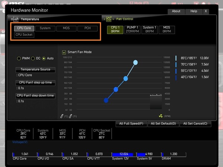Select System temperature tab
This screenshot has height=167, width=223.
pyautogui.click(x=45, y=28)
